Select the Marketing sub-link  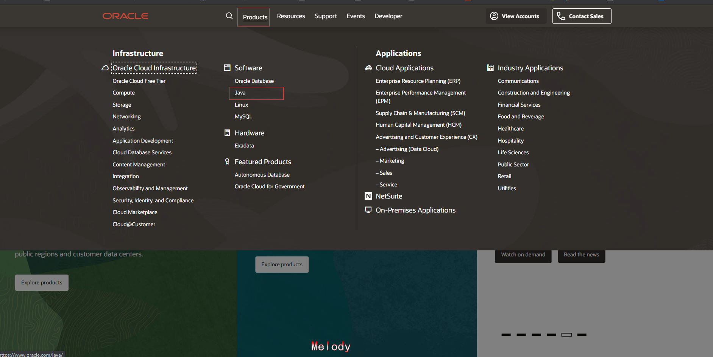(390, 161)
